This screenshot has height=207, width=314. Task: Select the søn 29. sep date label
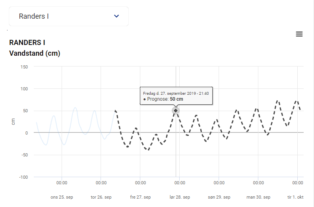219,197
